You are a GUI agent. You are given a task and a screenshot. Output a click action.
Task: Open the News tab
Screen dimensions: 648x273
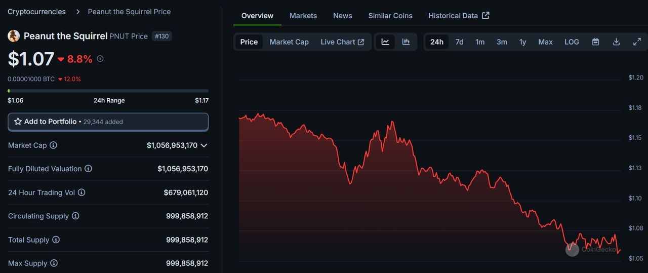click(343, 16)
